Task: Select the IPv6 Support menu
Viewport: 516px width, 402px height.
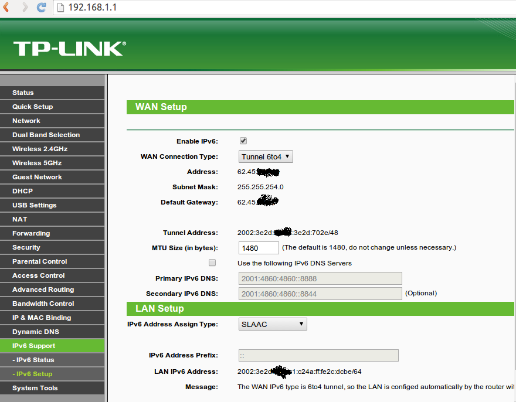Action: click(52, 346)
